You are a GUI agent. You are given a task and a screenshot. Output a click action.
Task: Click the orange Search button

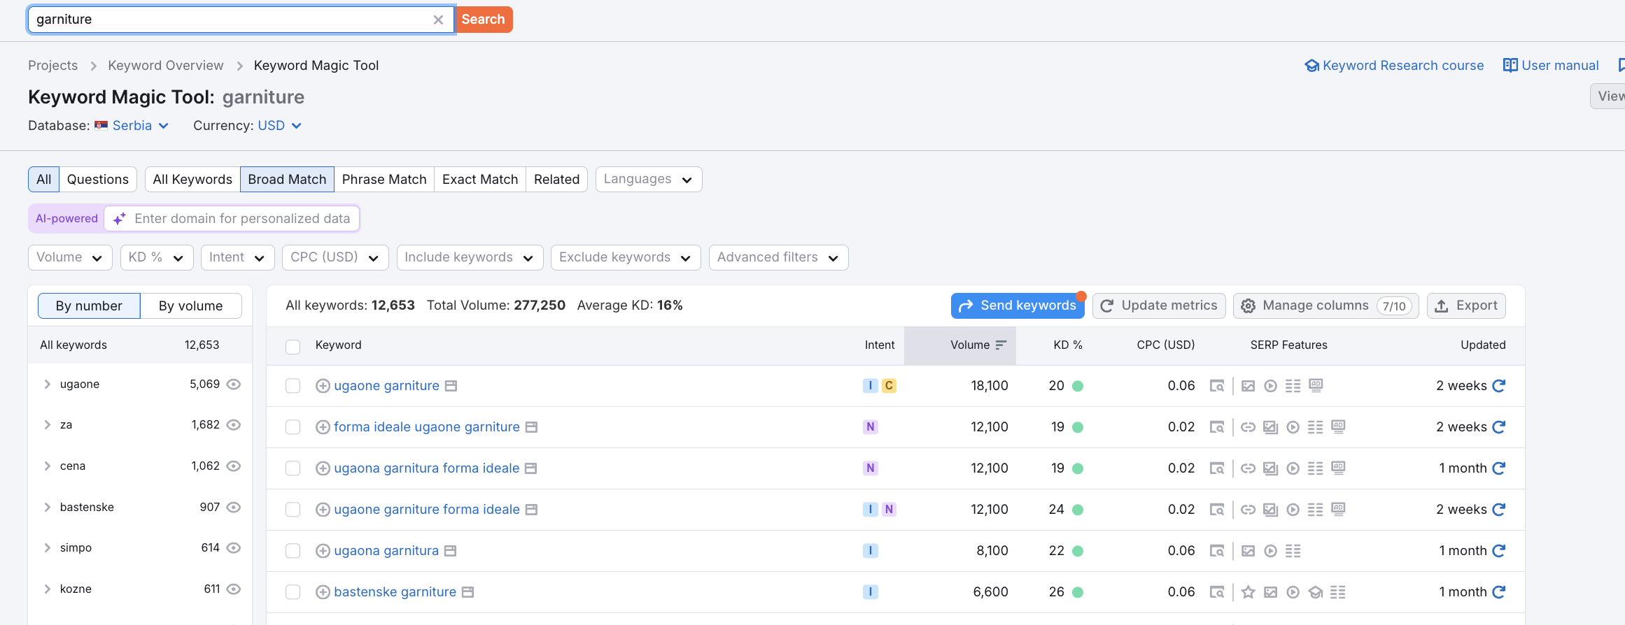[x=484, y=20]
